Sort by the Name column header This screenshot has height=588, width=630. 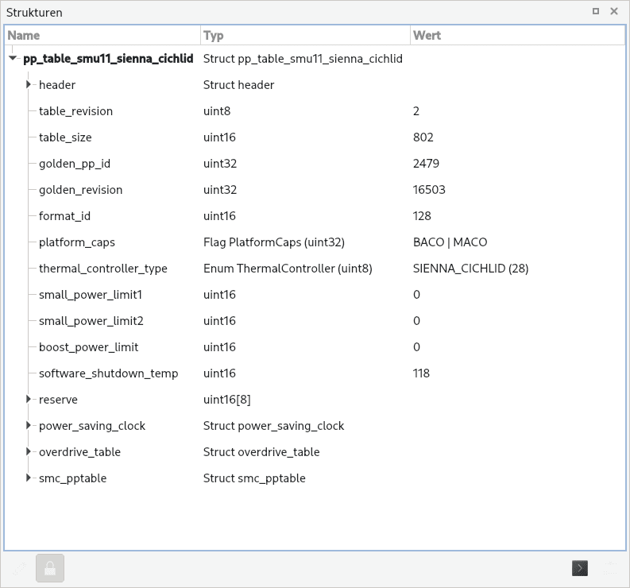pyautogui.click(x=102, y=36)
